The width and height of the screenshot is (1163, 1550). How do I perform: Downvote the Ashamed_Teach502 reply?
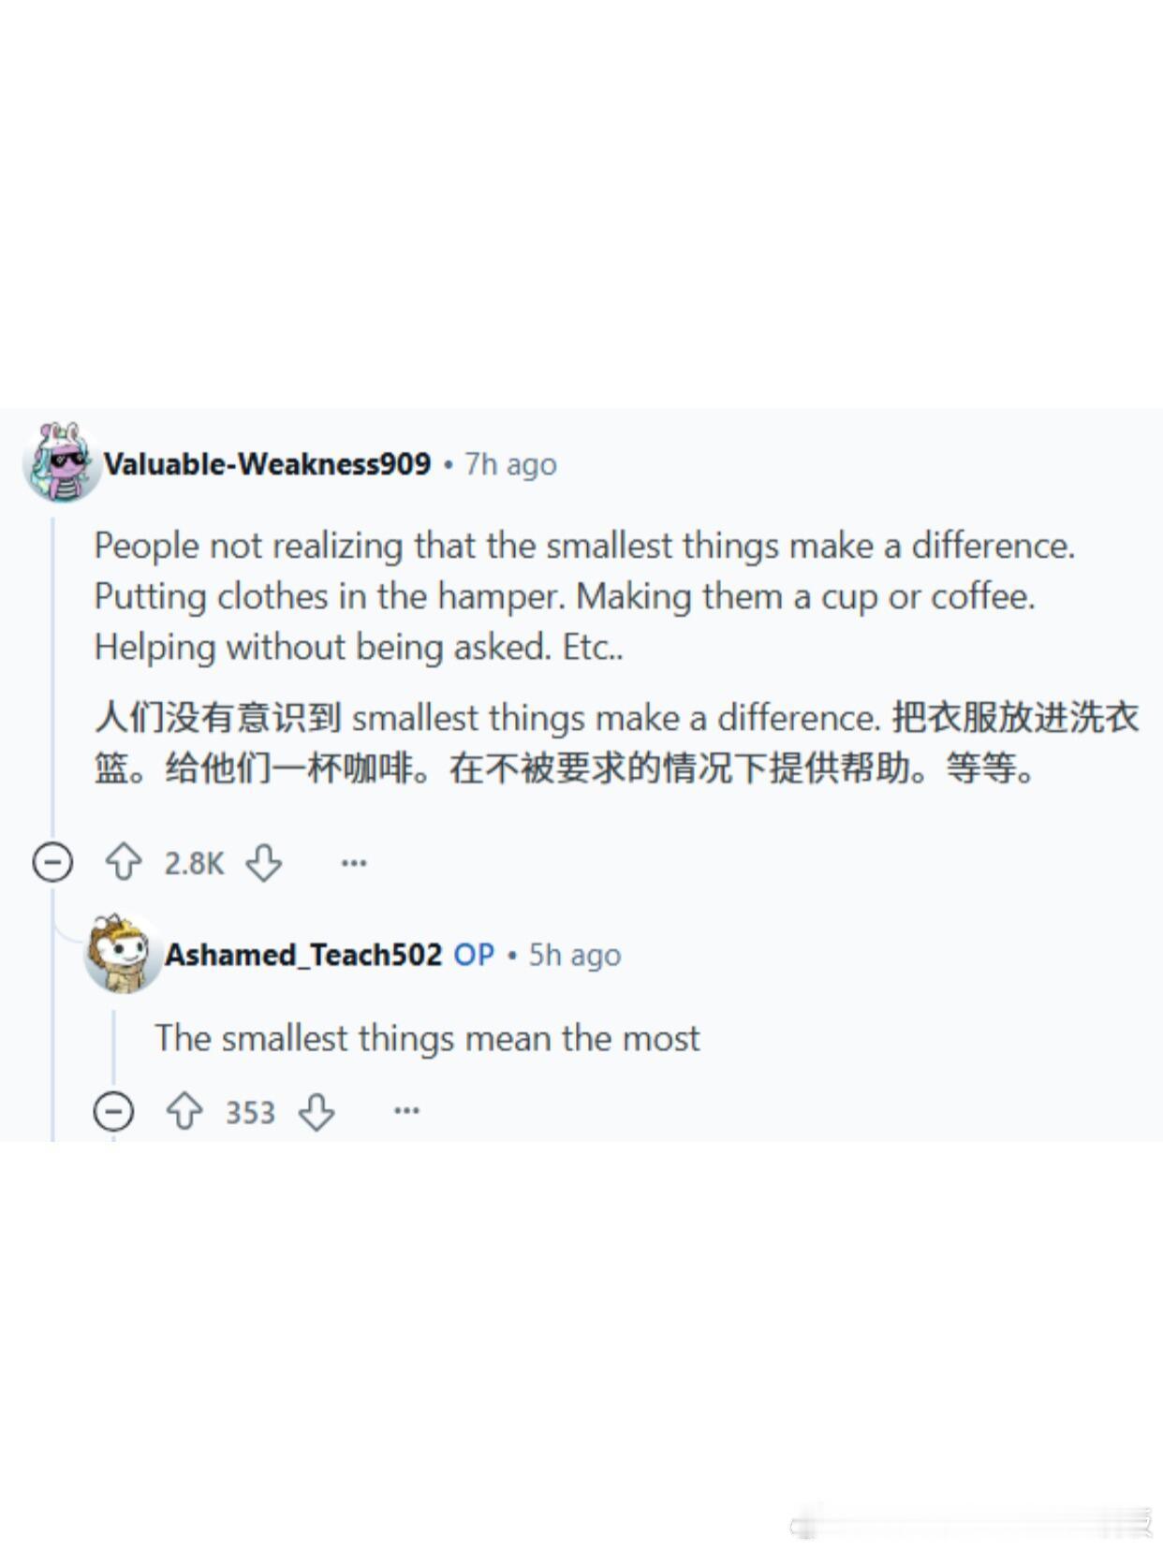click(x=317, y=1111)
